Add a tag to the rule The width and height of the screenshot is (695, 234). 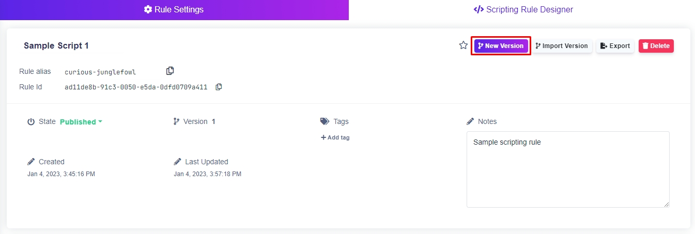click(x=335, y=137)
